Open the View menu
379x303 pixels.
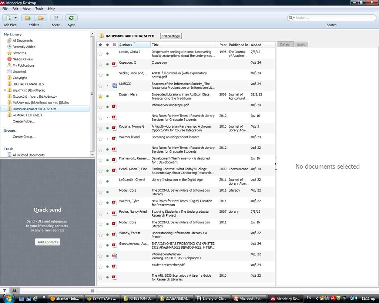(27, 9)
